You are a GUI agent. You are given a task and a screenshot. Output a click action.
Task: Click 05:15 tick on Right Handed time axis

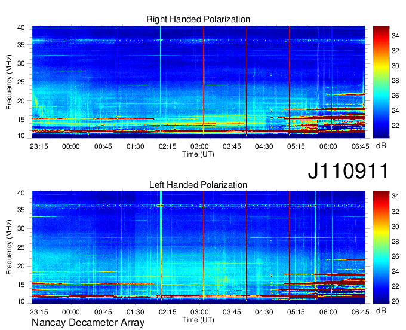pyautogui.click(x=296, y=146)
